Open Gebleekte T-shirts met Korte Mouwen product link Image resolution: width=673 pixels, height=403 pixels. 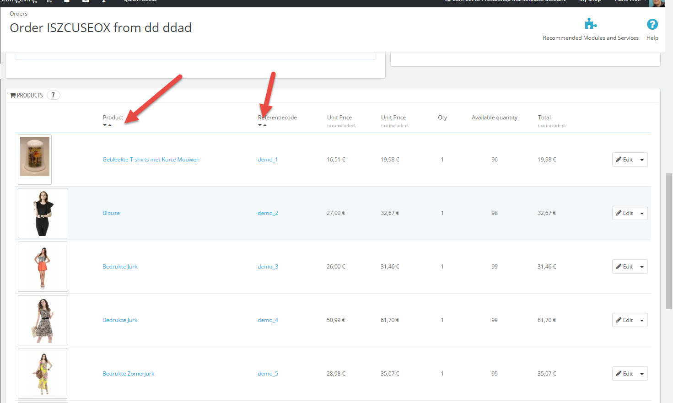click(151, 160)
